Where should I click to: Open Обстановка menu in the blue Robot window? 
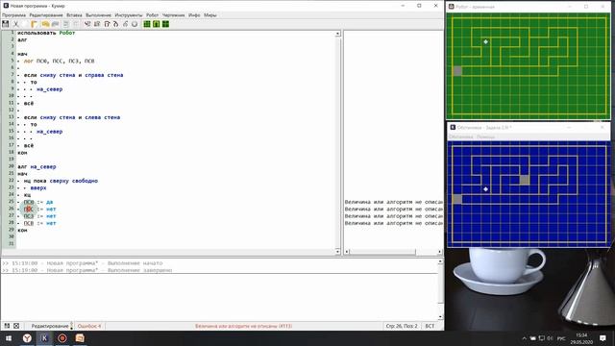(x=460, y=136)
